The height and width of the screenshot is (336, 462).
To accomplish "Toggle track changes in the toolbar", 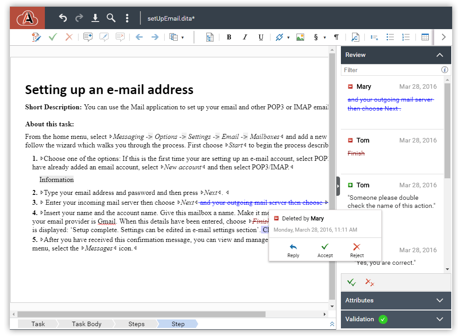I will point(36,37).
